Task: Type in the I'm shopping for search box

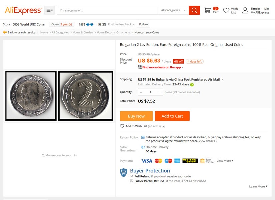Action: click(x=107, y=10)
